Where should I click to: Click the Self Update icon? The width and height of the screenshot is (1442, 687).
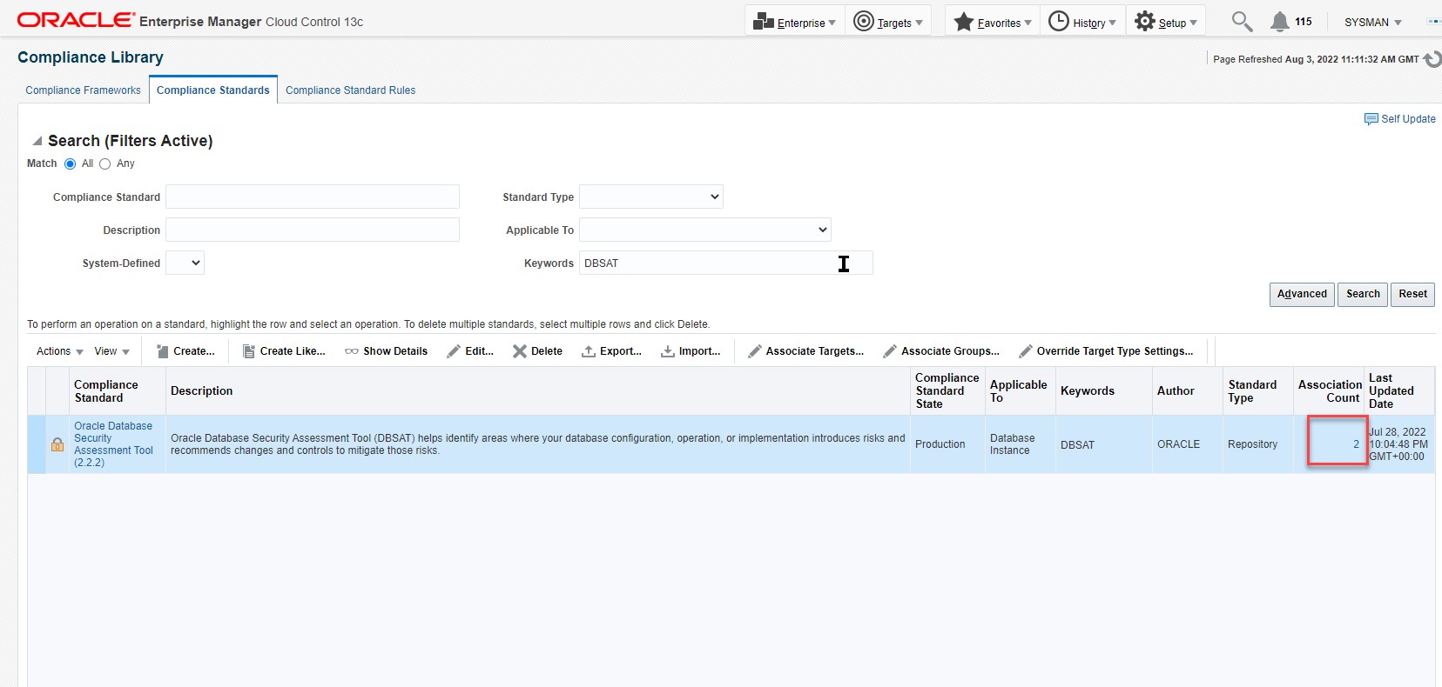click(x=1371, y=119)
